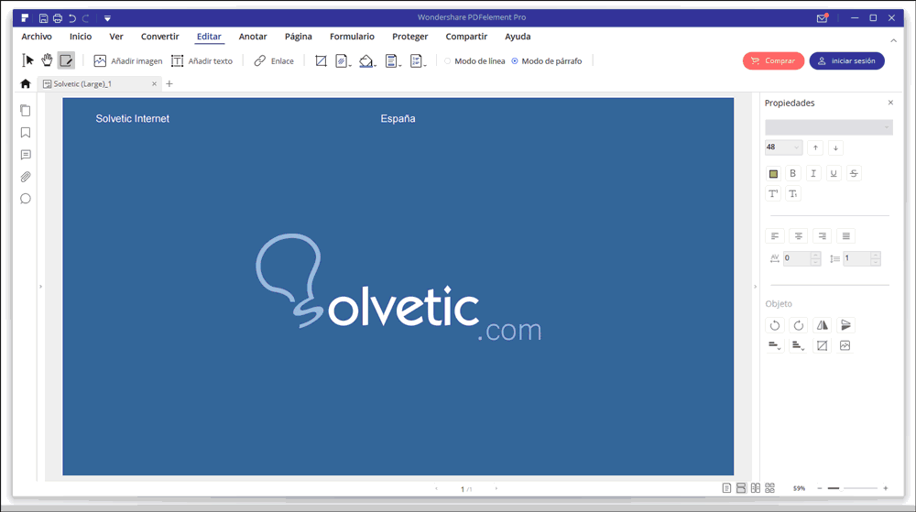The height and width of the screenshot is (512, 916).
Task: Open the left Search panel
Action: (x=25, y=199)
